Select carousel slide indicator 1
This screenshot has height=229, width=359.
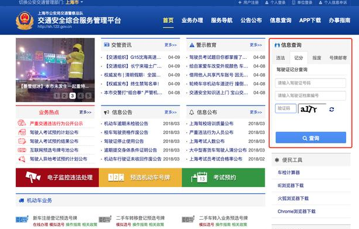click(x=57, y=96)
